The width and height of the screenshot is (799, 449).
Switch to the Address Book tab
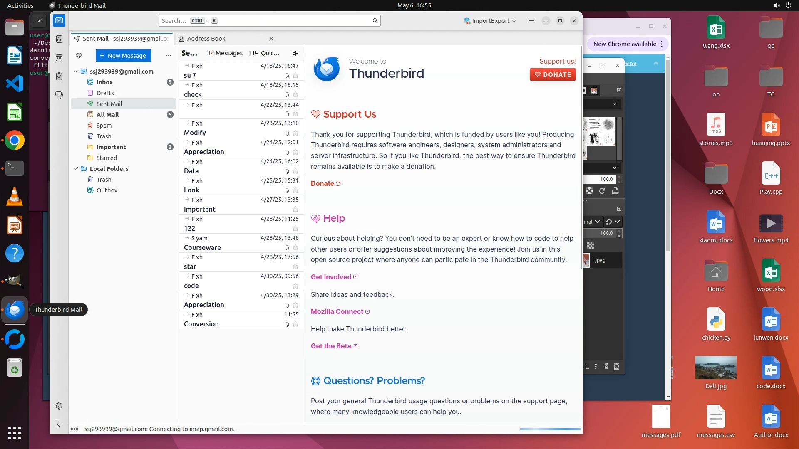pos(206,39)
